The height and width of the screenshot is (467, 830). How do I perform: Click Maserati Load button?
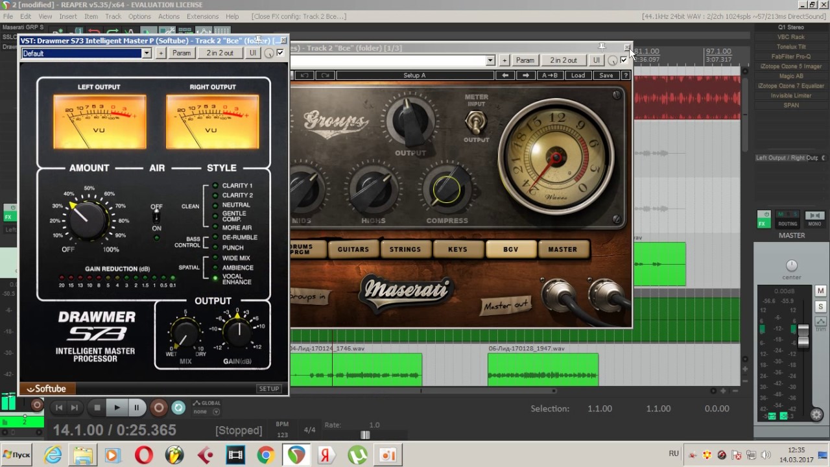(578, 75)
